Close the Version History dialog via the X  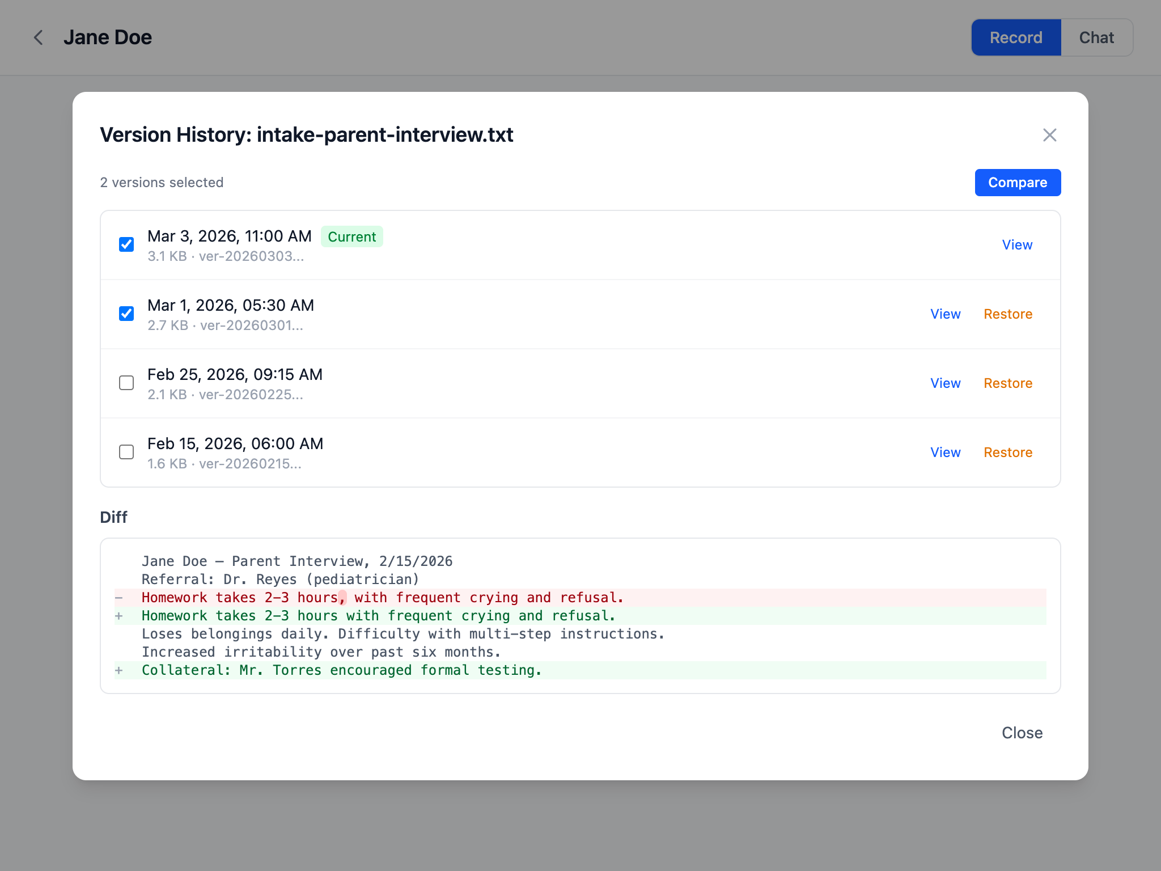click(x=1050, y=135)
